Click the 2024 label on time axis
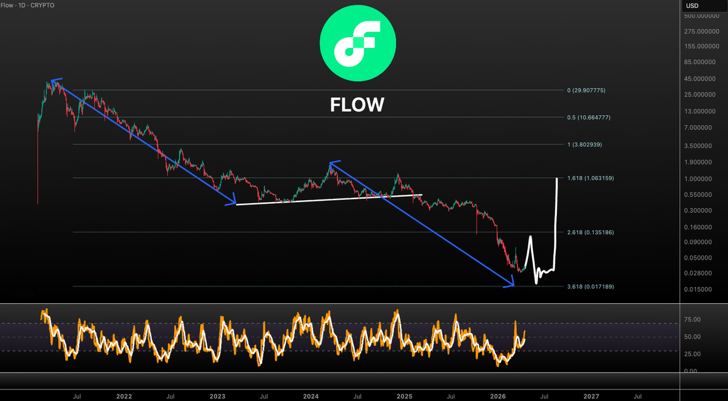The height and width of the screenshot is (401, 728). point(311,396)
